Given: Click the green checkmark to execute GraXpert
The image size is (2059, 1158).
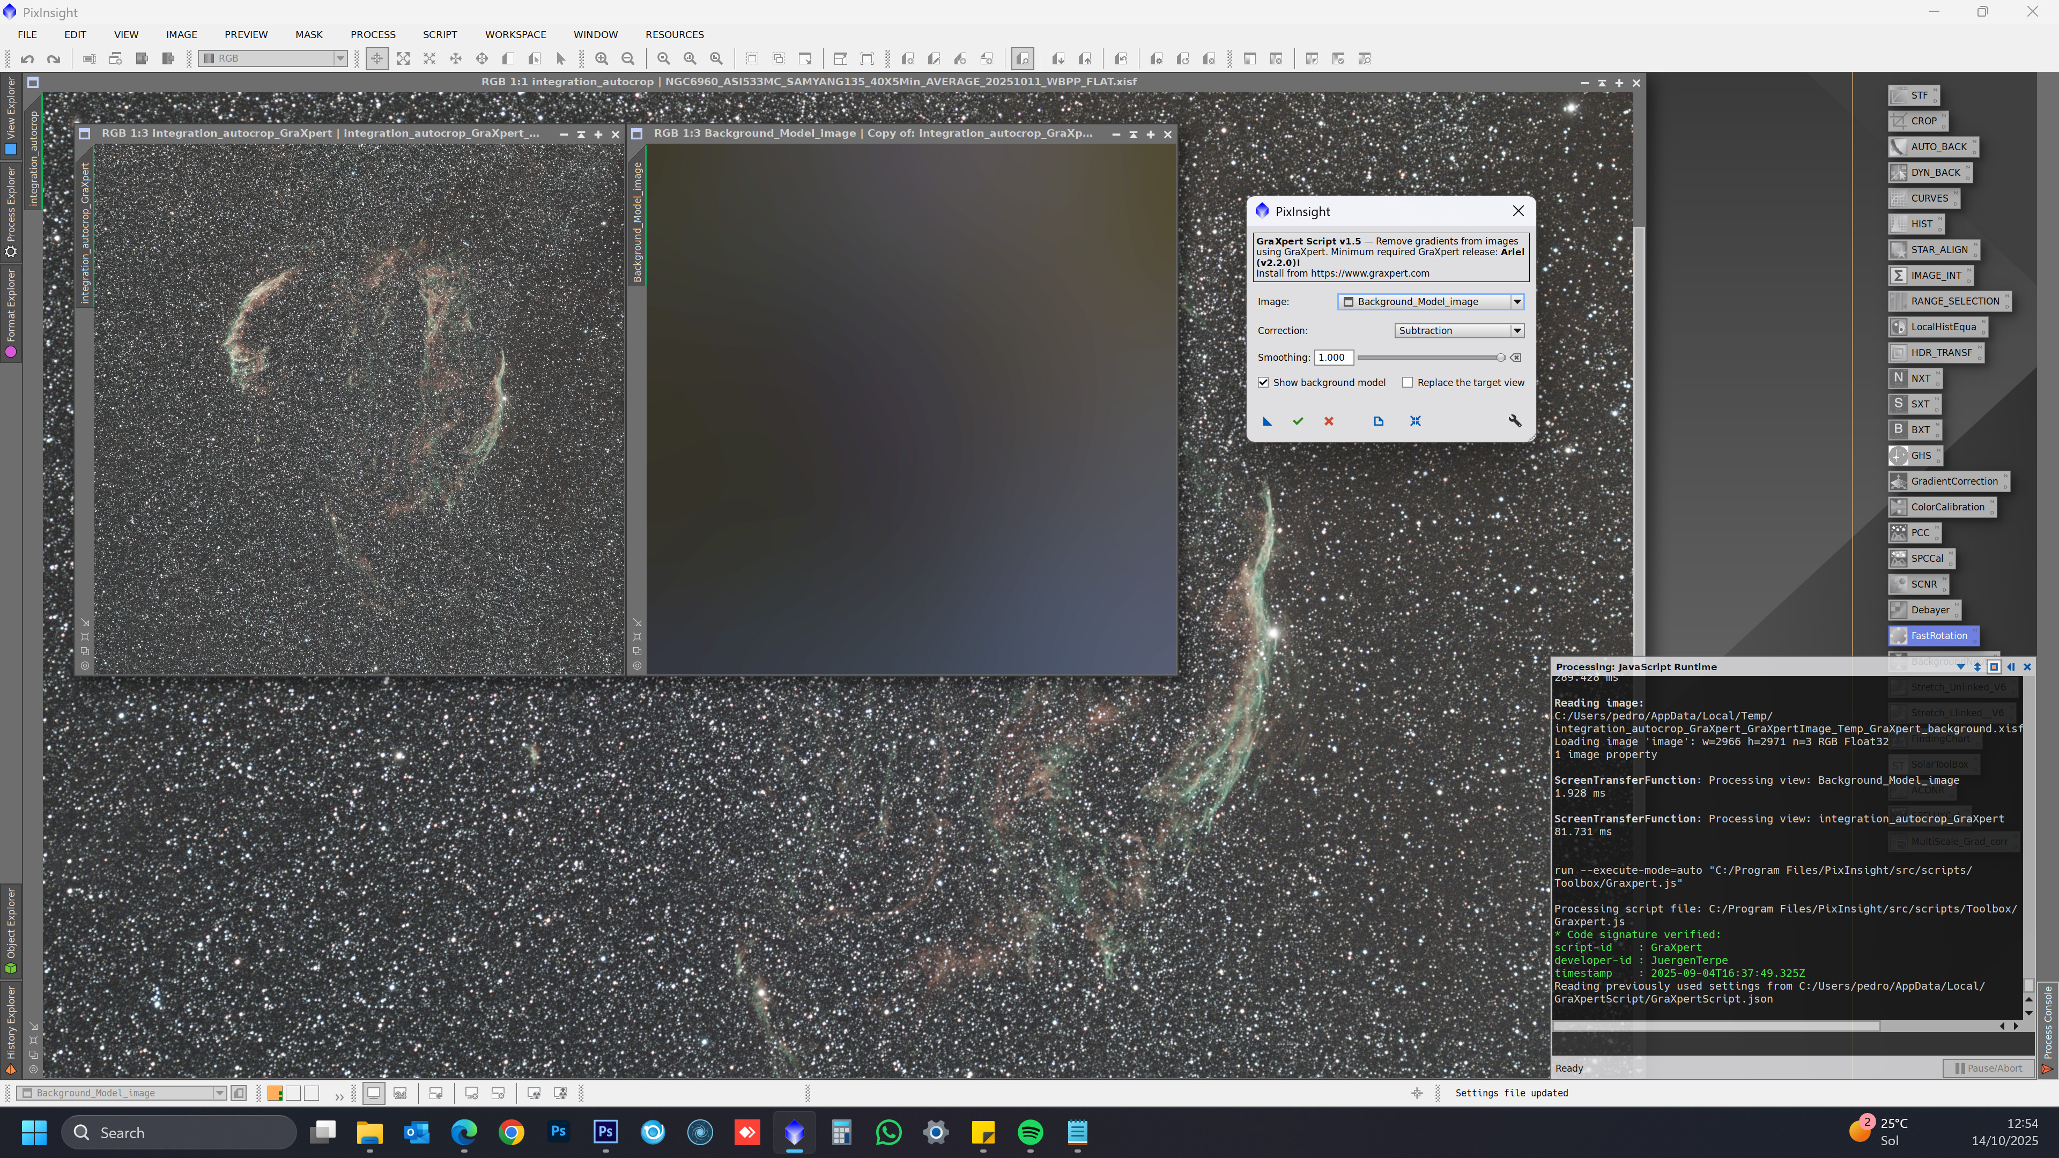Looking at the screenshot, I should pyautogui.click(x=1298, y=421).
